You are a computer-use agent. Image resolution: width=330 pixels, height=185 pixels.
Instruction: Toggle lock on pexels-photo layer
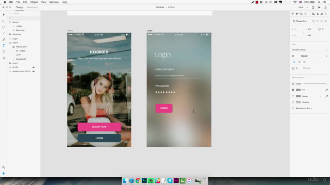click(34, 71)
